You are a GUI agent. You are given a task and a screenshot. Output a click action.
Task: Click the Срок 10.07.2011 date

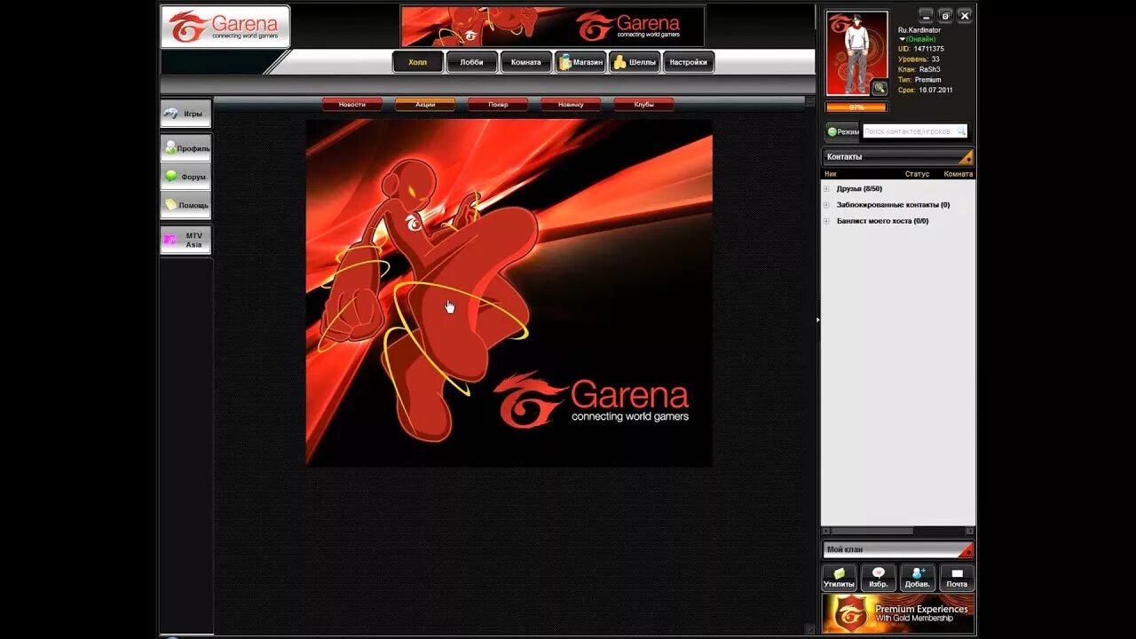point(935,91)
